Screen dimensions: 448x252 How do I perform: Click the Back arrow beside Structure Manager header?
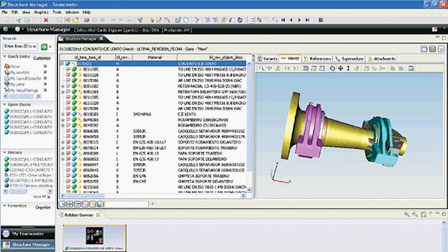pyautogui.click(x=6, y=29)
